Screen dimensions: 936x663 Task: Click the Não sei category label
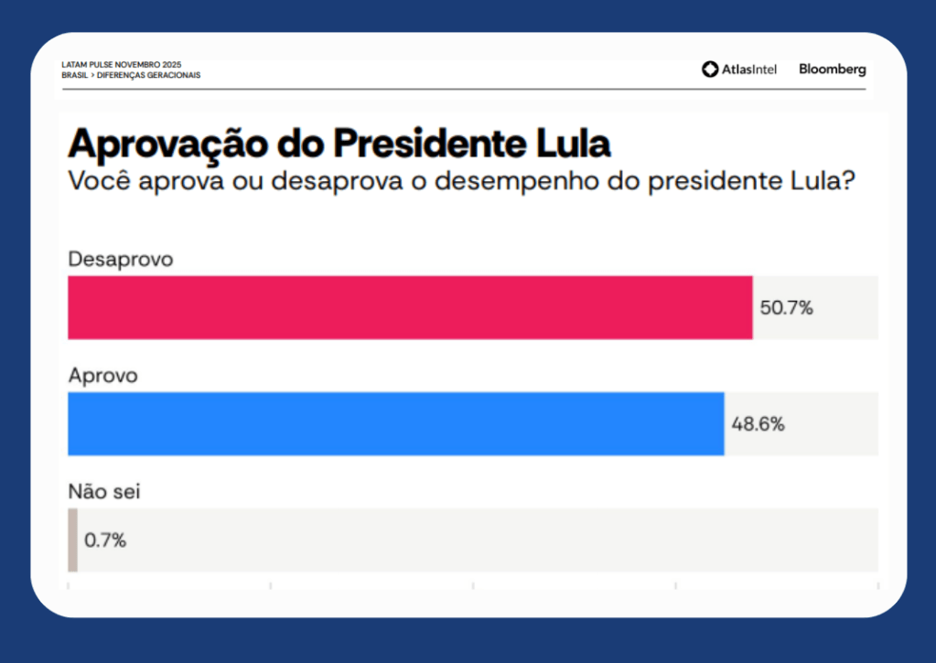tap(104, 492)
